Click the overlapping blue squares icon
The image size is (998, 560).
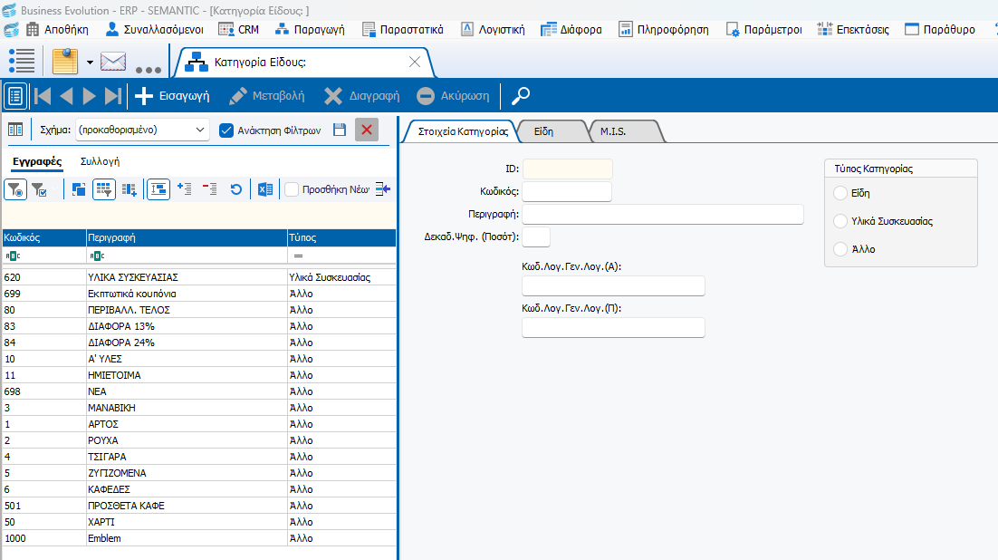tap(79, 190)
